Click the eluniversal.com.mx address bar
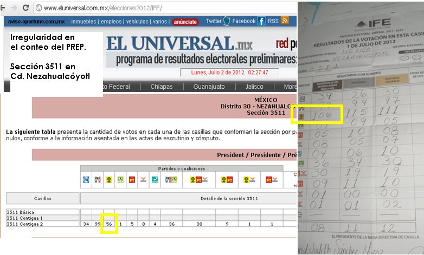 coord(165,8)
